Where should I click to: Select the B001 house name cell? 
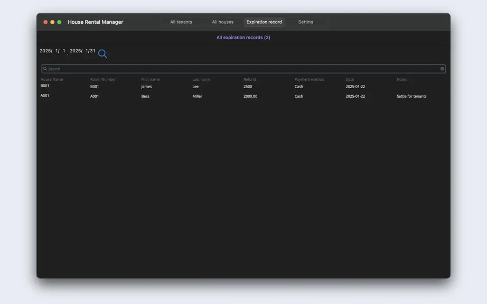click(45, 85)
